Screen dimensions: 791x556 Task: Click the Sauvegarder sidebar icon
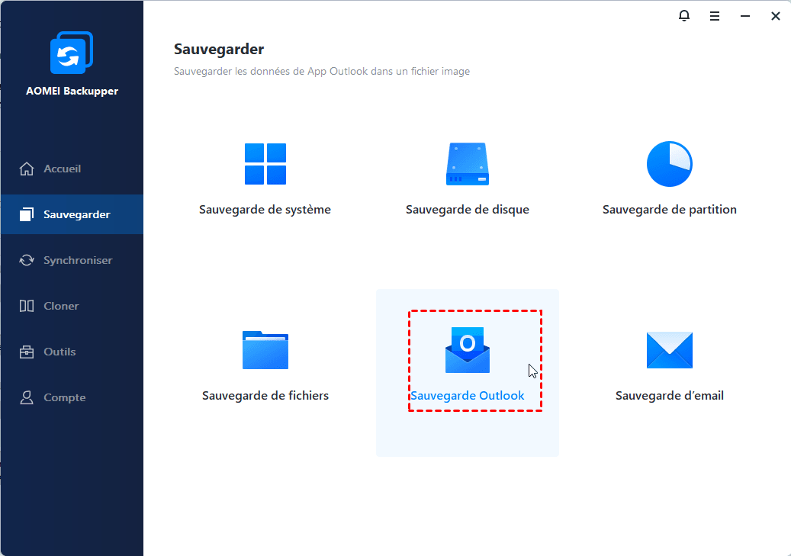27,214
